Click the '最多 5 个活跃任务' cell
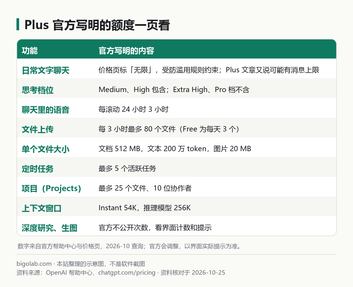 (127, 168)
